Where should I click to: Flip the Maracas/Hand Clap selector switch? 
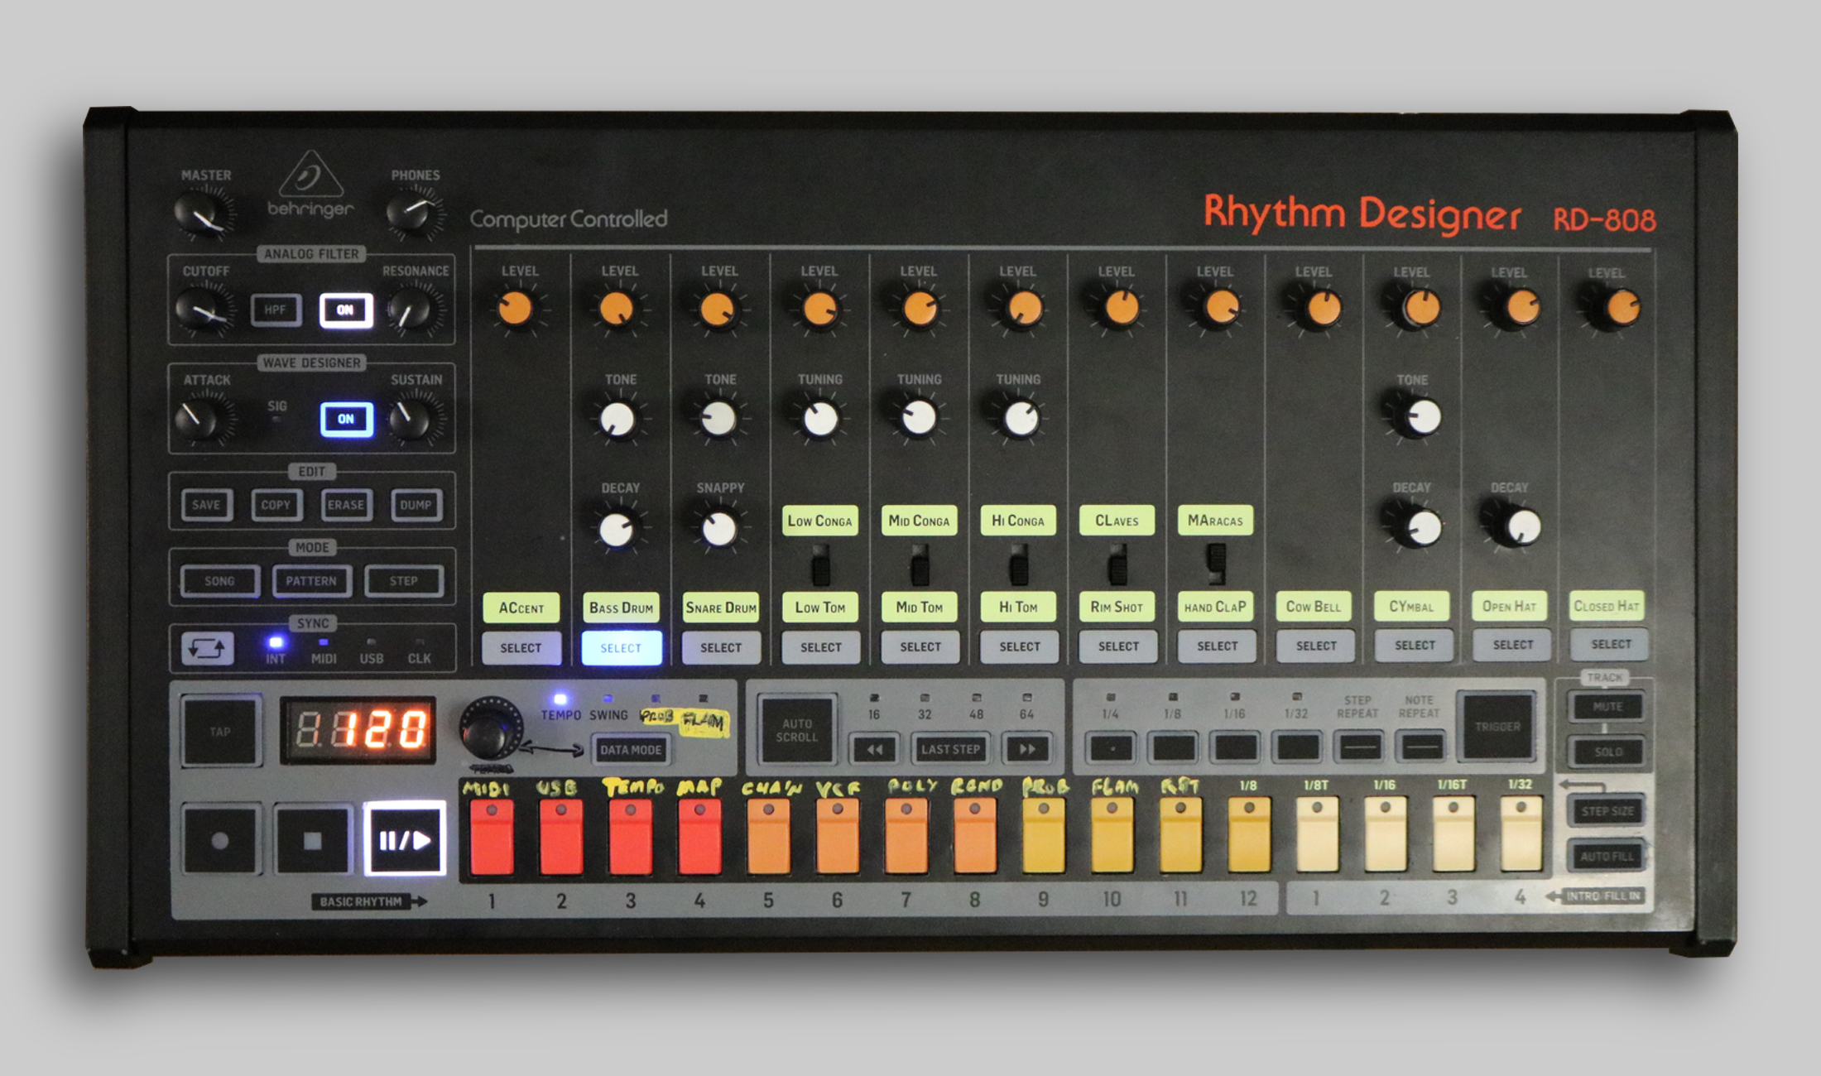pos(1216,564)
